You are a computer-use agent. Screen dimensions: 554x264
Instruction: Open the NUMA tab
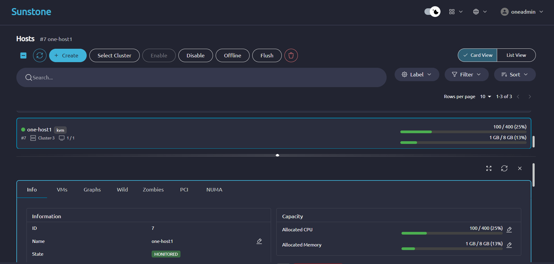tap(214, 190)
